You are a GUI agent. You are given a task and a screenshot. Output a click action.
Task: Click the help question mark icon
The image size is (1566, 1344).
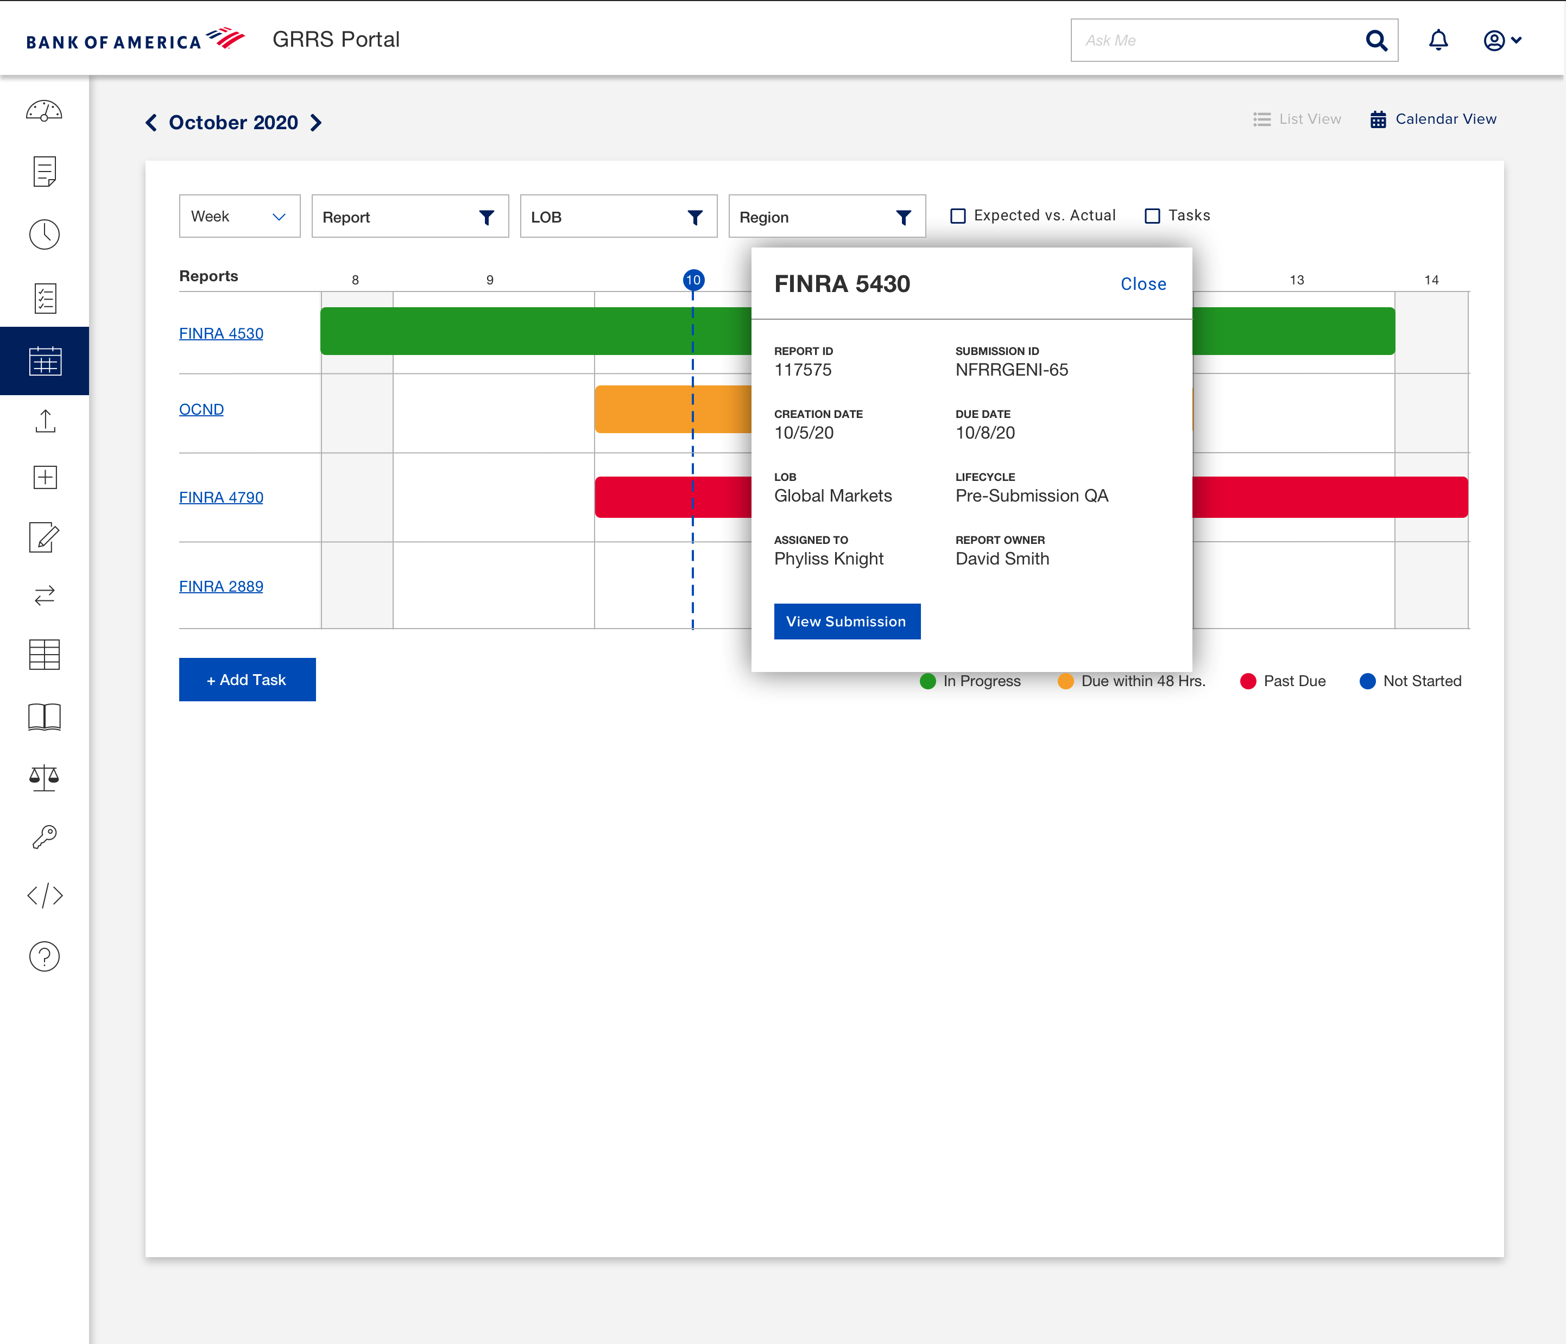44,957
